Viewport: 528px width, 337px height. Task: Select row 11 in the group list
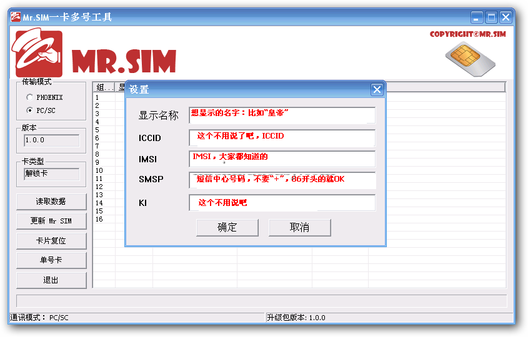pos(99,178)
